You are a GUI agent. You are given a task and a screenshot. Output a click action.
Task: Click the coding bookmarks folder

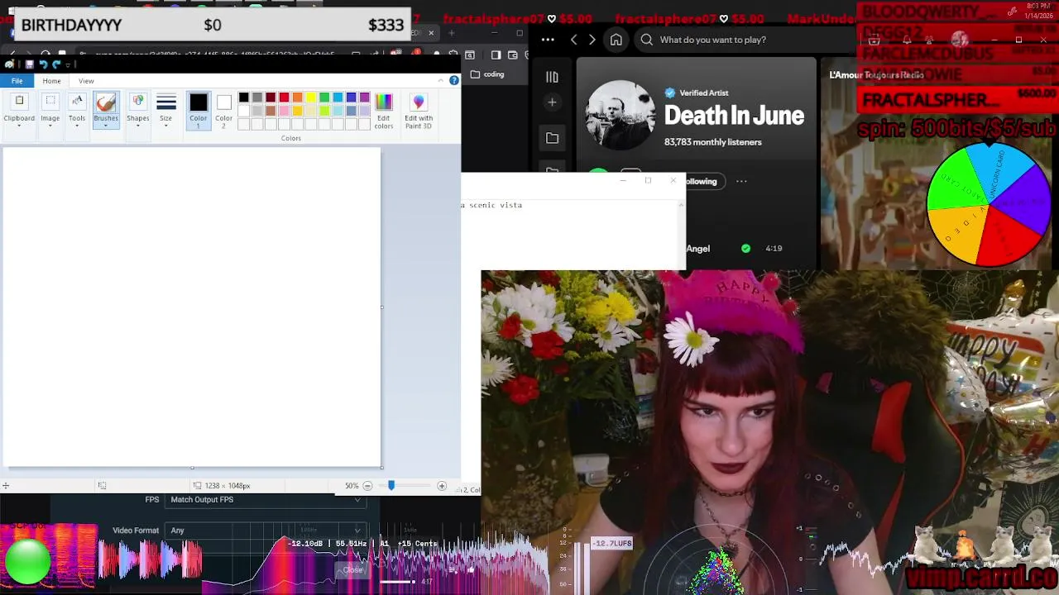tap(486, 74)
